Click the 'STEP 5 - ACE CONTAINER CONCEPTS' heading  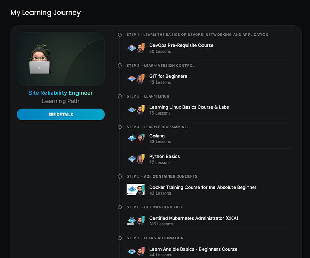(162, 176)
